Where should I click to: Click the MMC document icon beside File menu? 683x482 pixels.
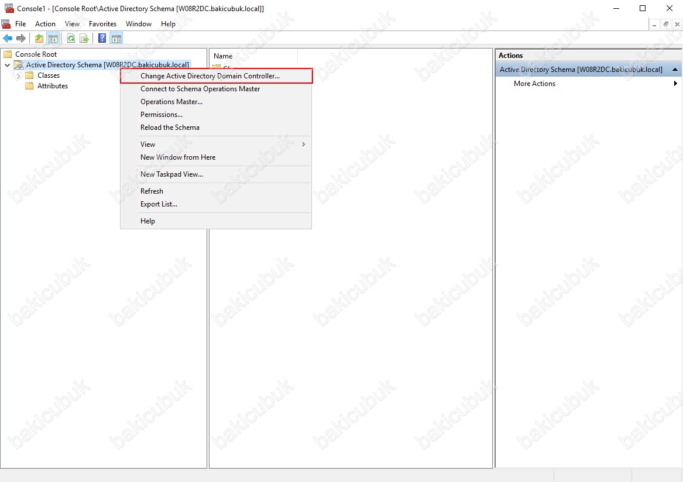[x=6, y=24]
